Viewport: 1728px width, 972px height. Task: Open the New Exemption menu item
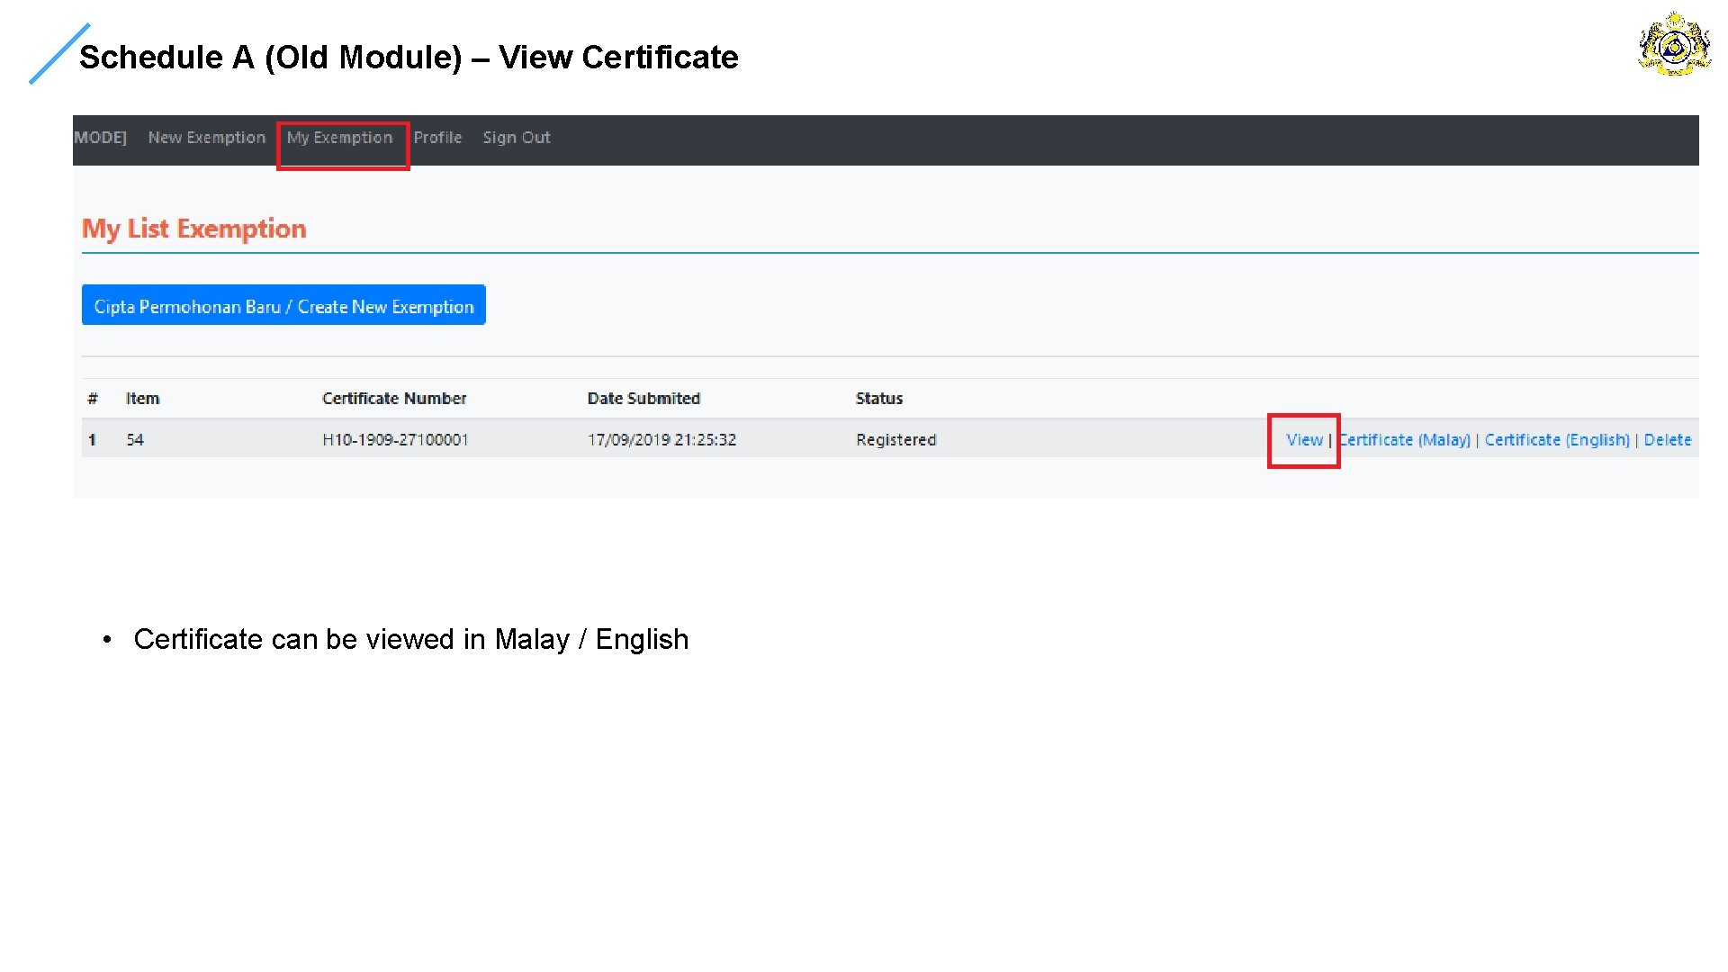coord(206,138)
